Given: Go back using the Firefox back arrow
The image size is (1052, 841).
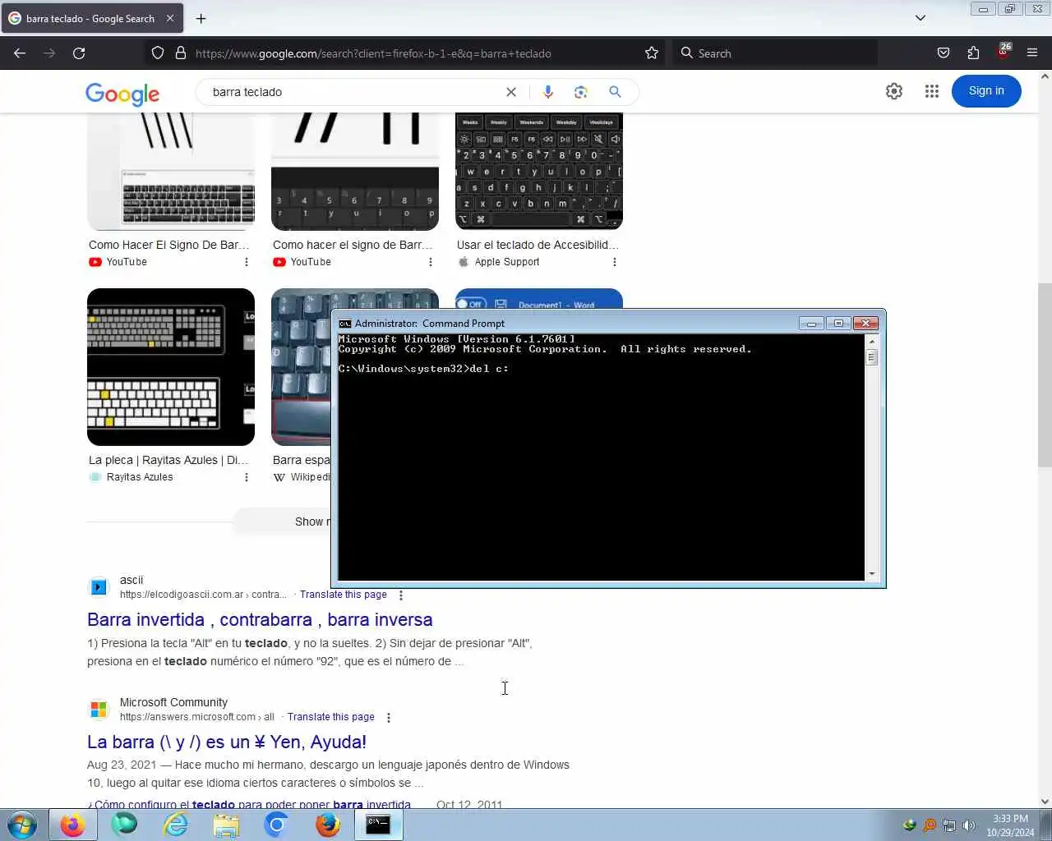Looking at the screenshot, I should coord(20,53).
